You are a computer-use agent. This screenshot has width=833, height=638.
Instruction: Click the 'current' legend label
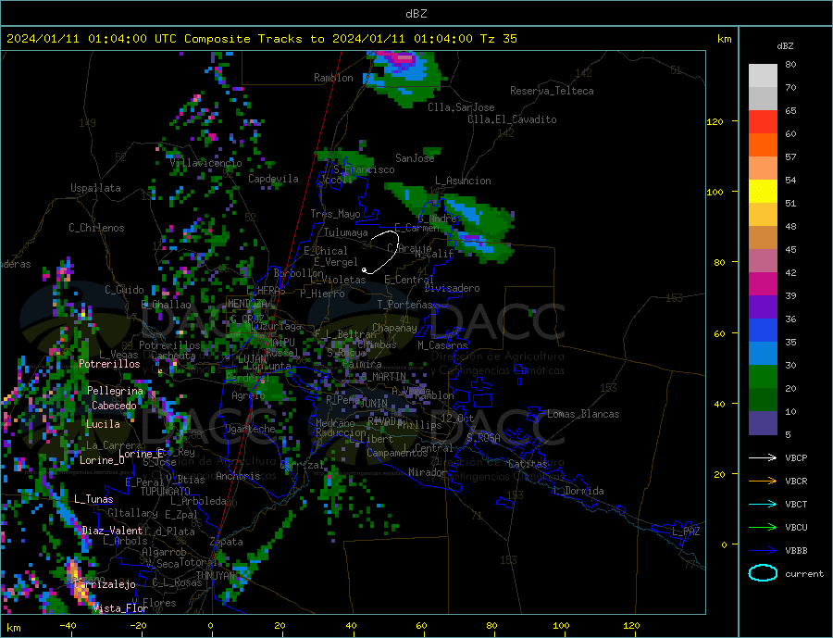(804, 574)
